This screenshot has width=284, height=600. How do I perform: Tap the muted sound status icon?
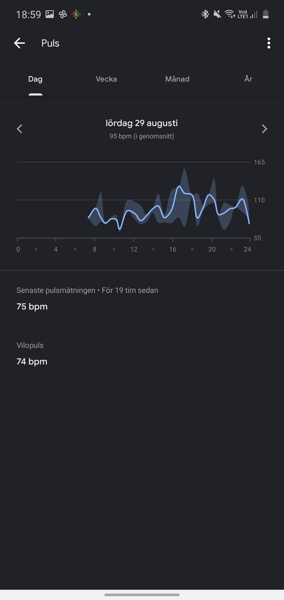(x=217, y=14)
